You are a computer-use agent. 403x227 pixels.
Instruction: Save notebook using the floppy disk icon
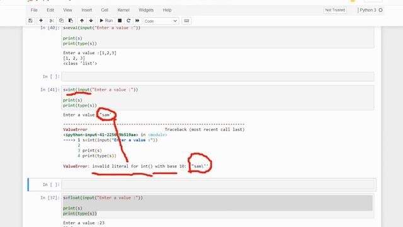point(31,21)
